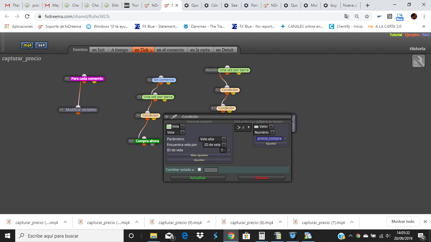Open the Foro link
This screenshot has width=431, height=242.
click(426, 35)
